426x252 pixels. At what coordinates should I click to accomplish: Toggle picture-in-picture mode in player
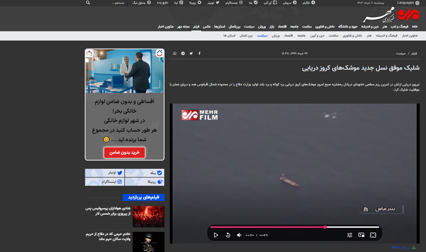[x=361, y=235]
